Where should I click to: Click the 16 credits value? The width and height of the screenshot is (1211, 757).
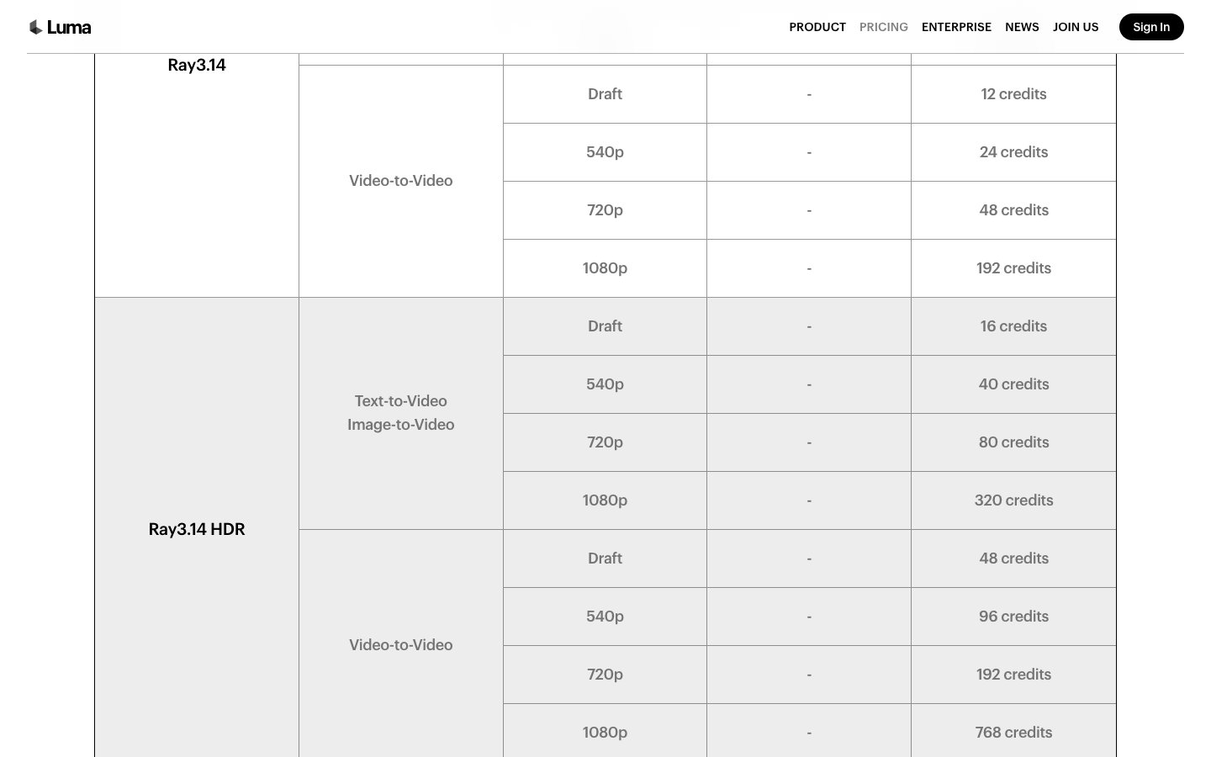pyautogui.click(x=1013, y=326)
